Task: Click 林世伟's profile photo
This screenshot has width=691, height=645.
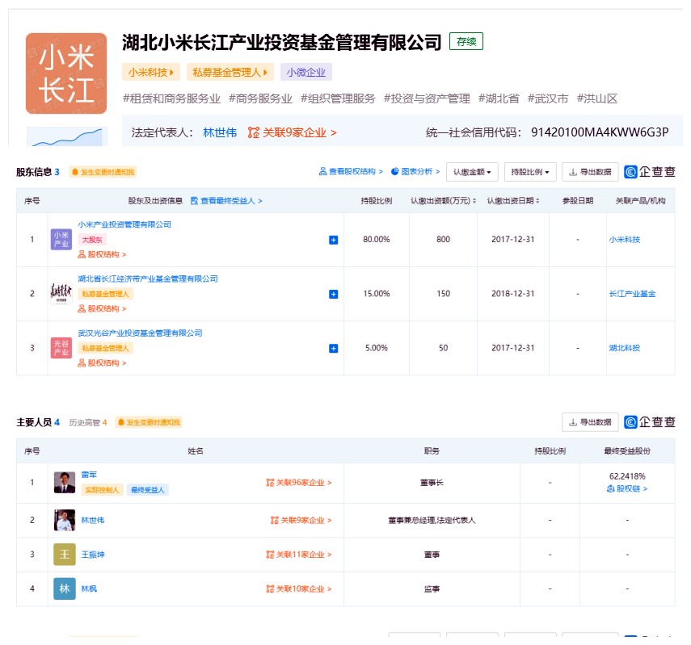Action: pyautogui.click(x=65, y=520)
